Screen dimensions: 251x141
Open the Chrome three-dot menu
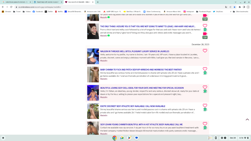(248, 7)
